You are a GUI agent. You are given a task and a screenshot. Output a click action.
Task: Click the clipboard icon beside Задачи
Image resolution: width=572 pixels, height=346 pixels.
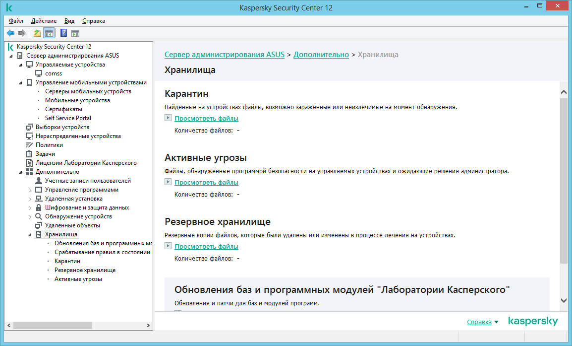(29, 154)
